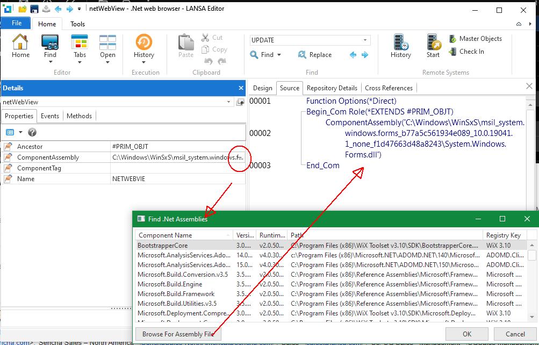Viewport: 539px width, 345px height.
Task: Switch to the Events tab
Action: point(50,116)
